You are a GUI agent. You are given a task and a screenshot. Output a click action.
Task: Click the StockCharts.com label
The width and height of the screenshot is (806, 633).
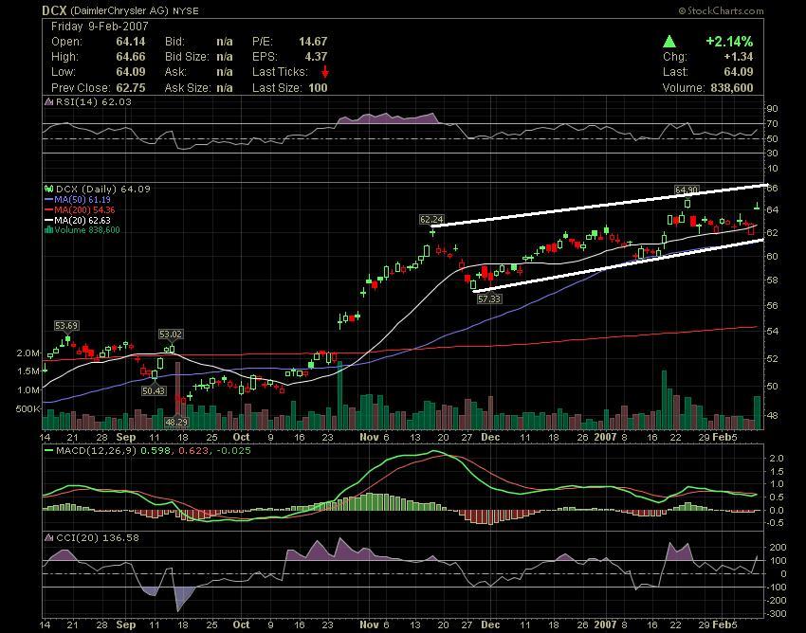point(721,10)
